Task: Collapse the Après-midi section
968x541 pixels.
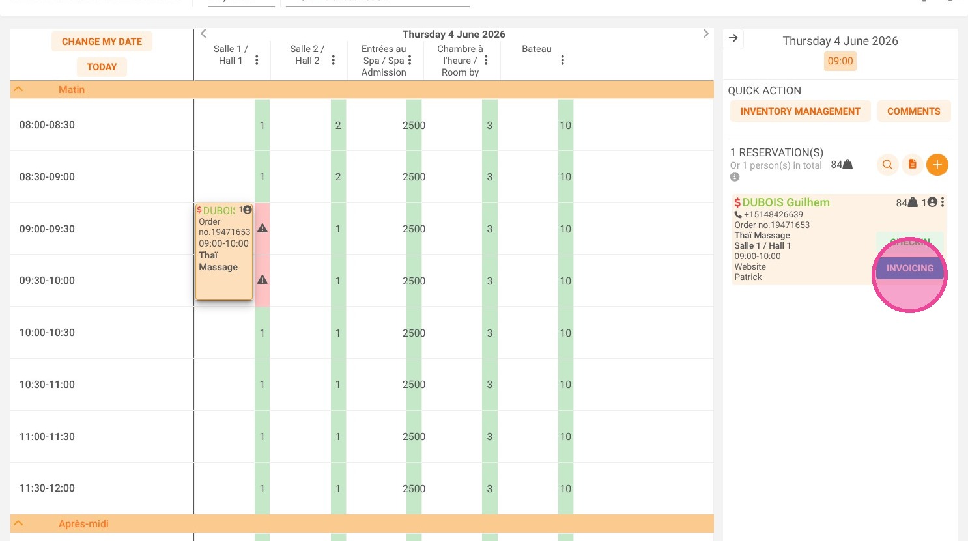Action: 18,523
